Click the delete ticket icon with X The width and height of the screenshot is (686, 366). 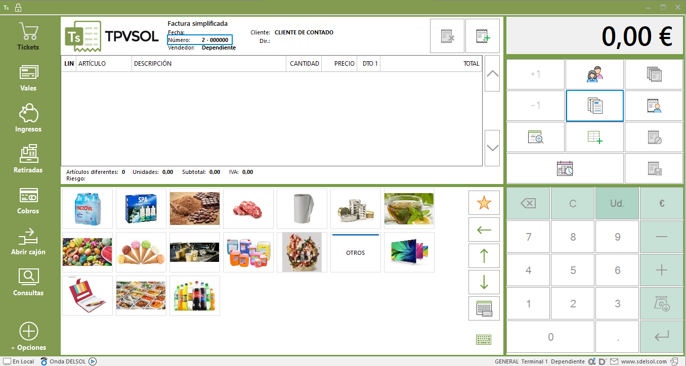447,36
